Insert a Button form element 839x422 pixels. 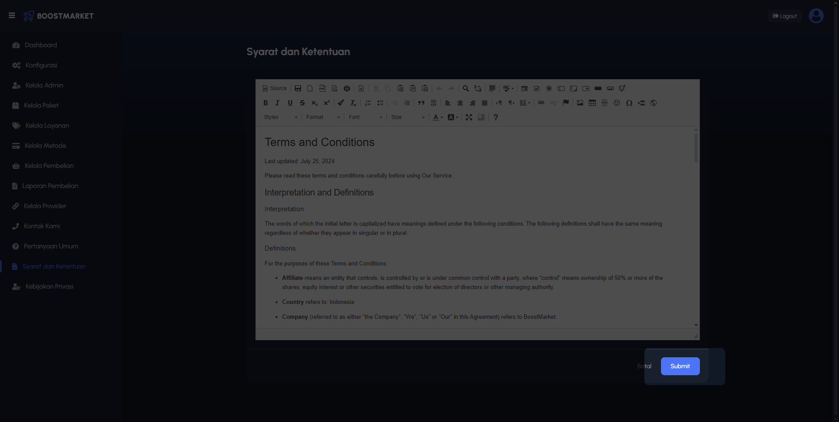pyautogui.click(x=598, y=88)
